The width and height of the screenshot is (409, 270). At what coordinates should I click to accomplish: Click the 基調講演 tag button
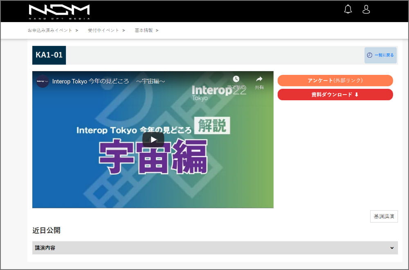pyautogui.click(x=384, y=216)
